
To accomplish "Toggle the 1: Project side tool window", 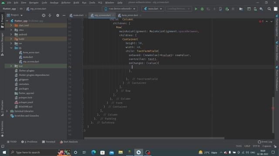I will [2, 21].
